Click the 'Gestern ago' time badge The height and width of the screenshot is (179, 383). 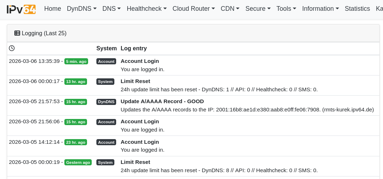click(x=78, y=162)
